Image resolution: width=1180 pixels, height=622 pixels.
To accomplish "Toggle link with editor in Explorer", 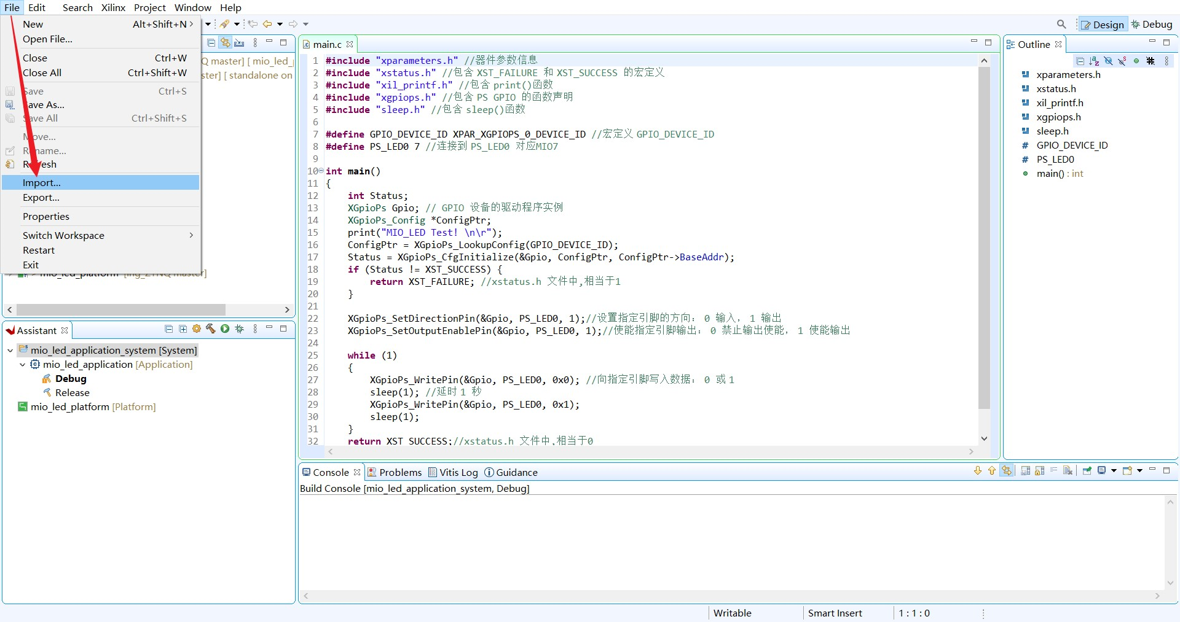I will tap(226, 43).
